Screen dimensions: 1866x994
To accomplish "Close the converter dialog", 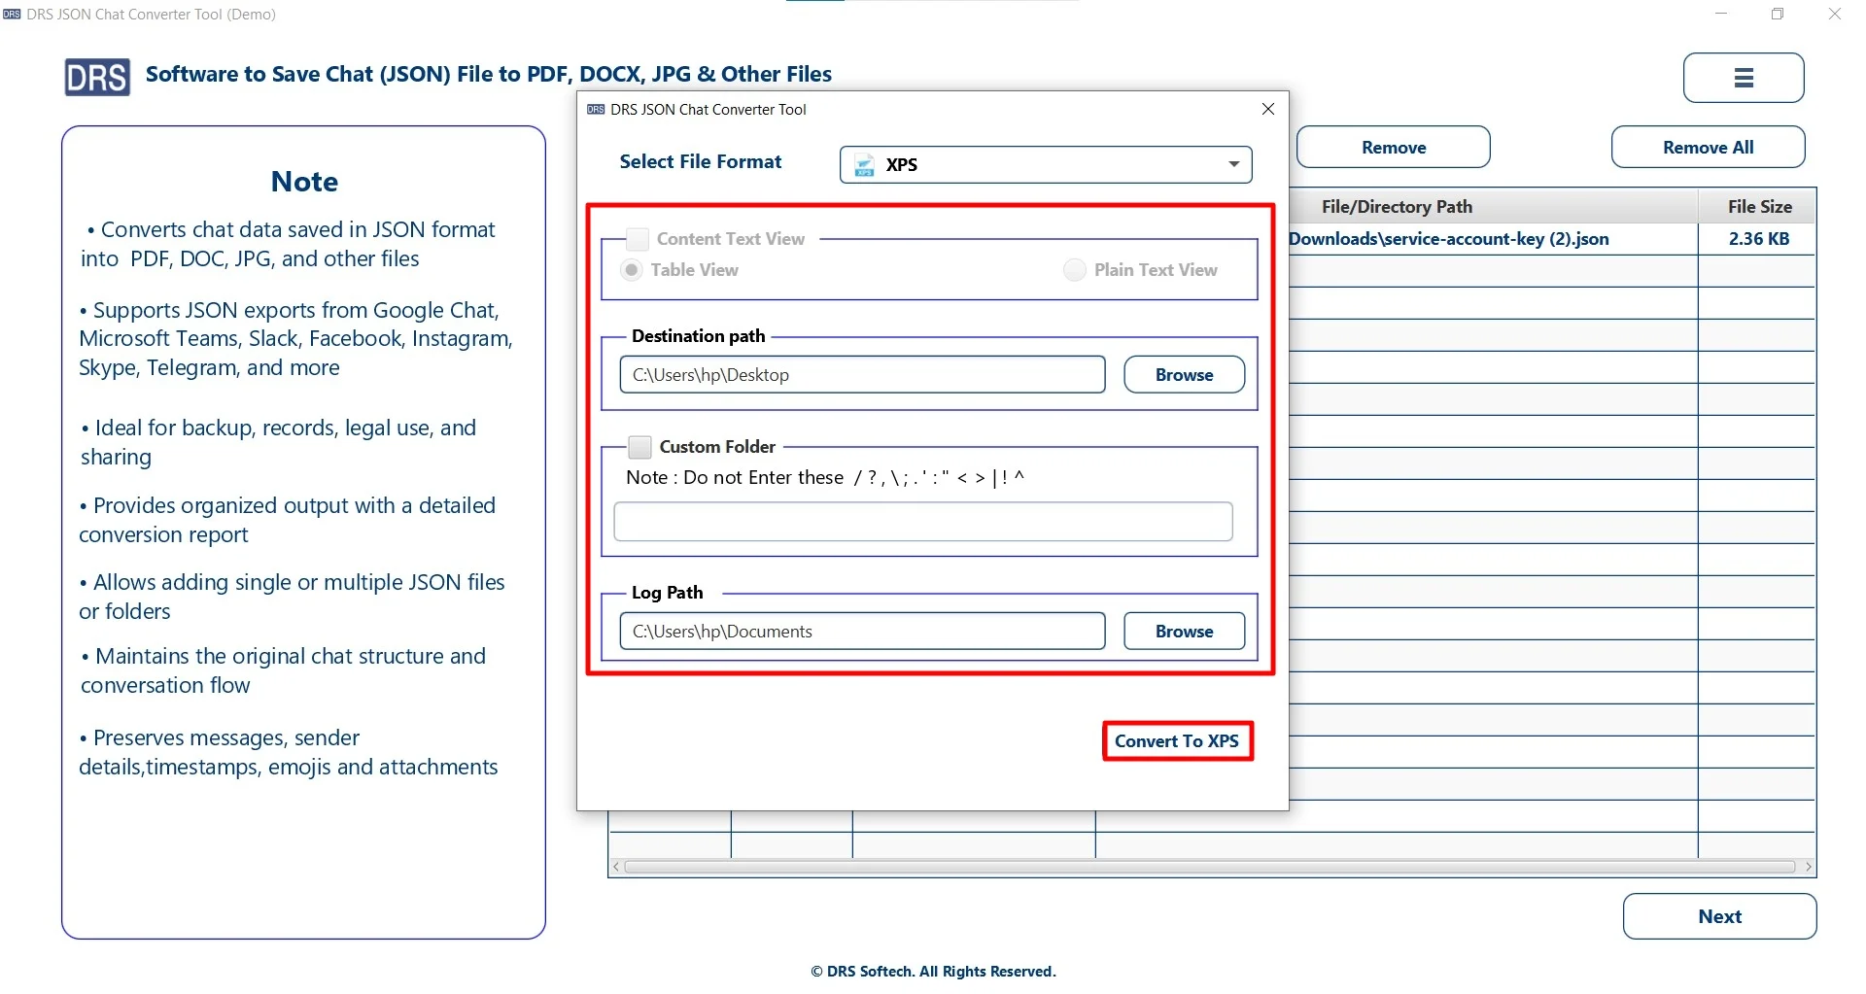I will [x=1268, y=109].
